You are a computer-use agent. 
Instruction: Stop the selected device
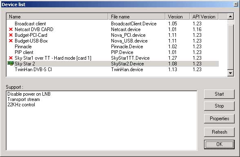coord(219,106)
